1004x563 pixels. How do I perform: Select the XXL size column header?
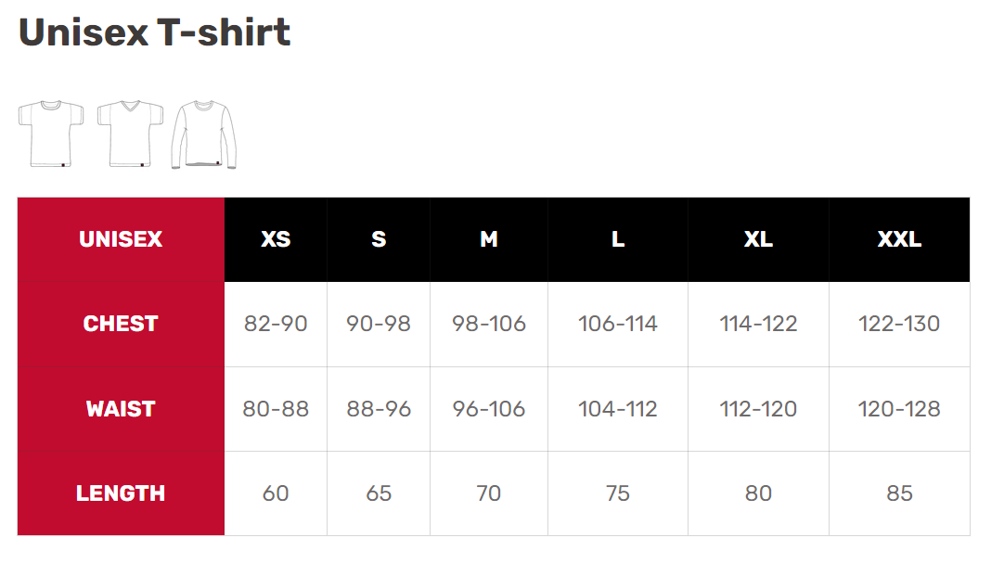point(899,239)
